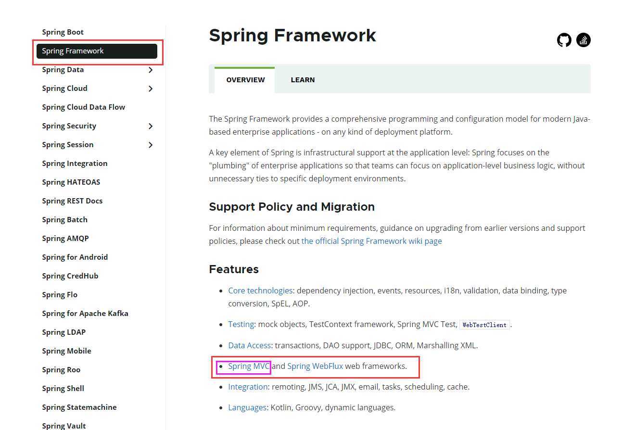Open Spring CredHub project
The height and width of the screenshot is (430, 622).
click(x=70, y=276)
